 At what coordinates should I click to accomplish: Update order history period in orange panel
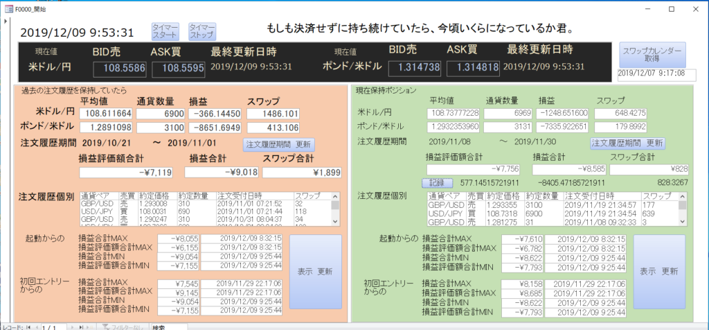279,144
